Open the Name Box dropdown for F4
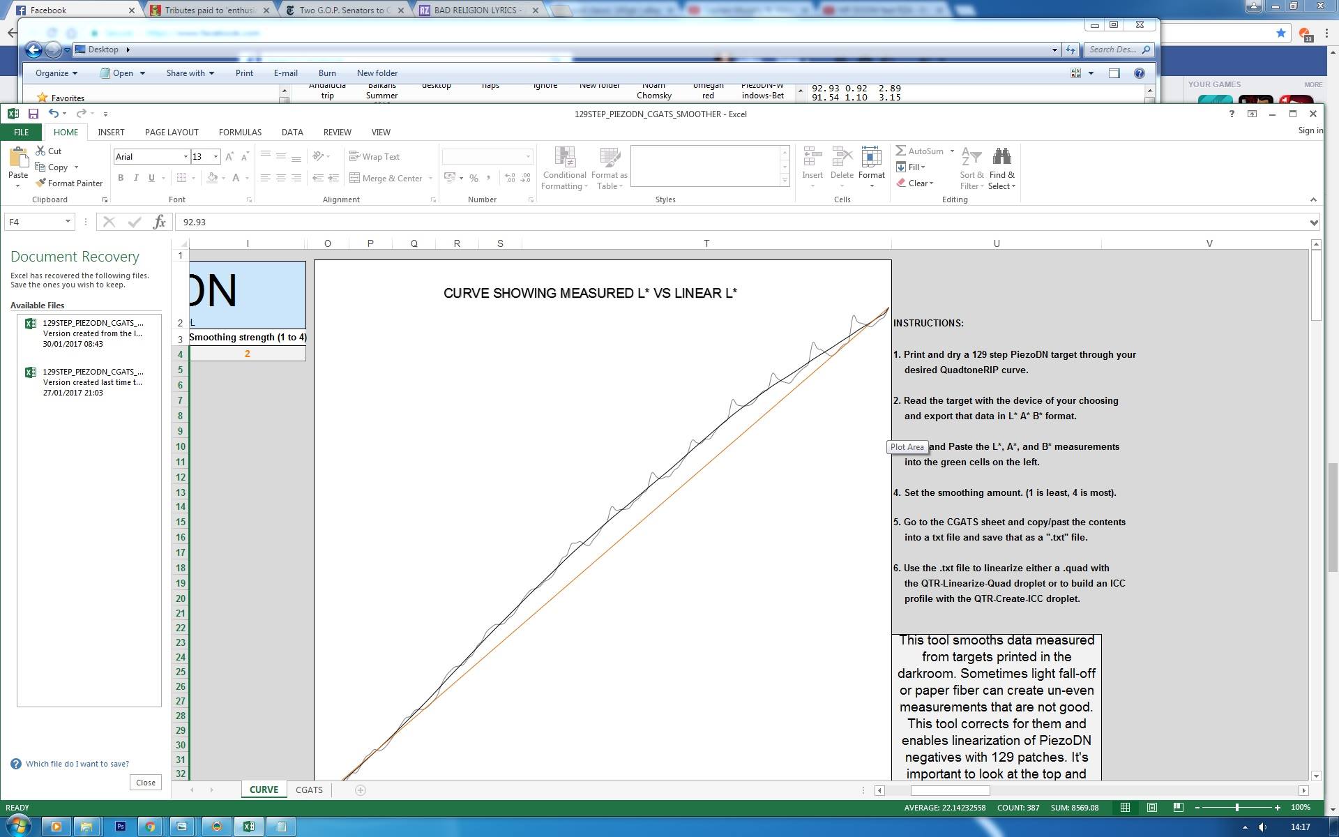 click(68, 222)
